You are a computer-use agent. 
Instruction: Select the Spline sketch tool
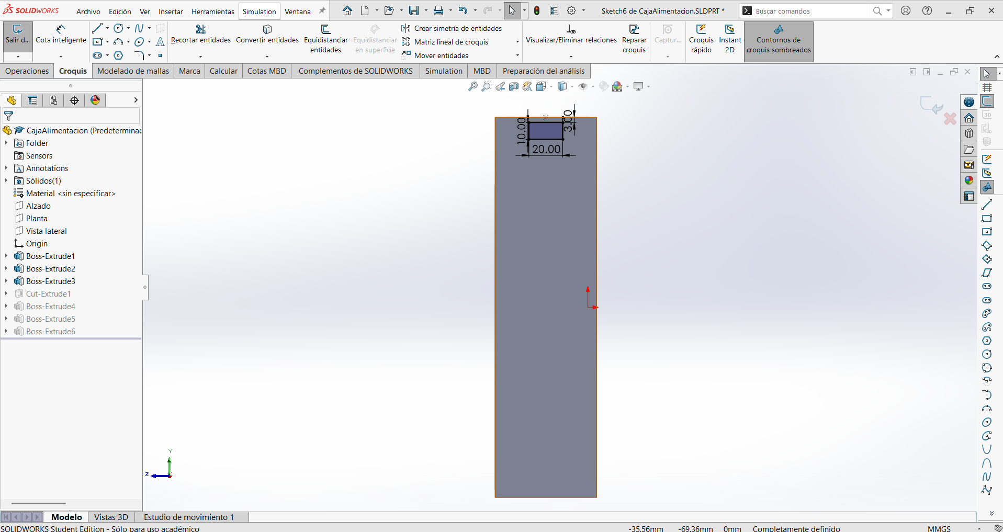point(139,28)
